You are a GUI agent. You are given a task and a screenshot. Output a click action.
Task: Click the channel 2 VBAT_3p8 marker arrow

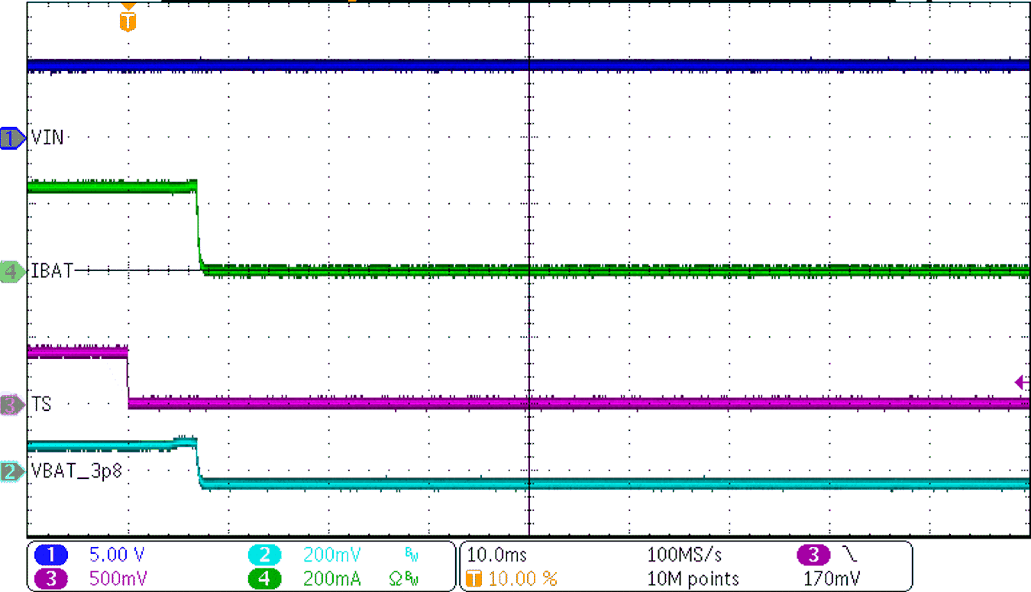(11, 472)
